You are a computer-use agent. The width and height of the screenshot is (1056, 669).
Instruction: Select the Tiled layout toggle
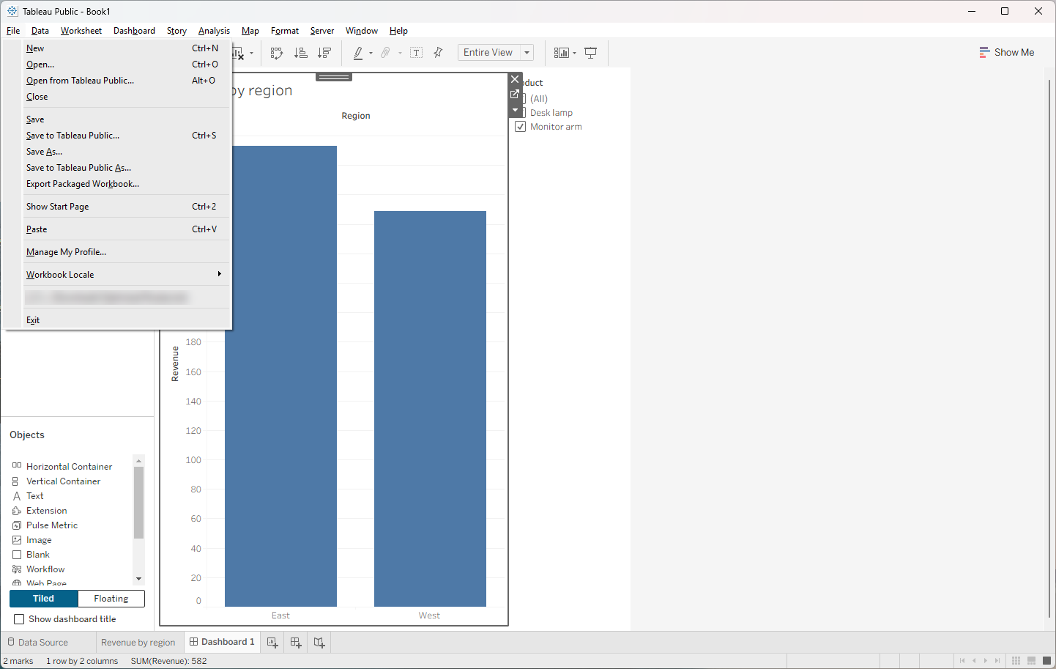coord(44,599)
